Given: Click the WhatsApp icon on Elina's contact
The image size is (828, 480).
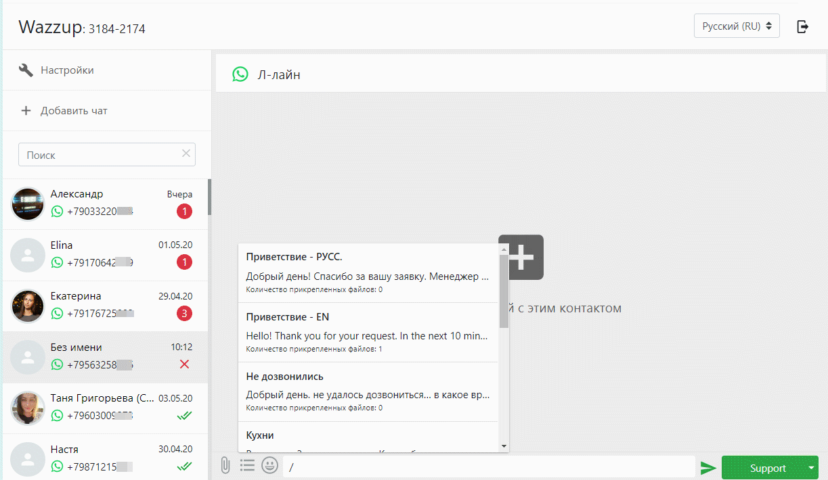Looking at the screenshot, I should pos(57,262).
